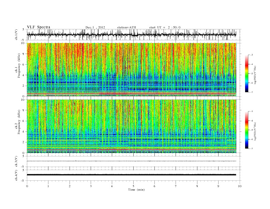
Task: Click the ch.1 voltage waveform trace
Action: click(x=131, y=34)
